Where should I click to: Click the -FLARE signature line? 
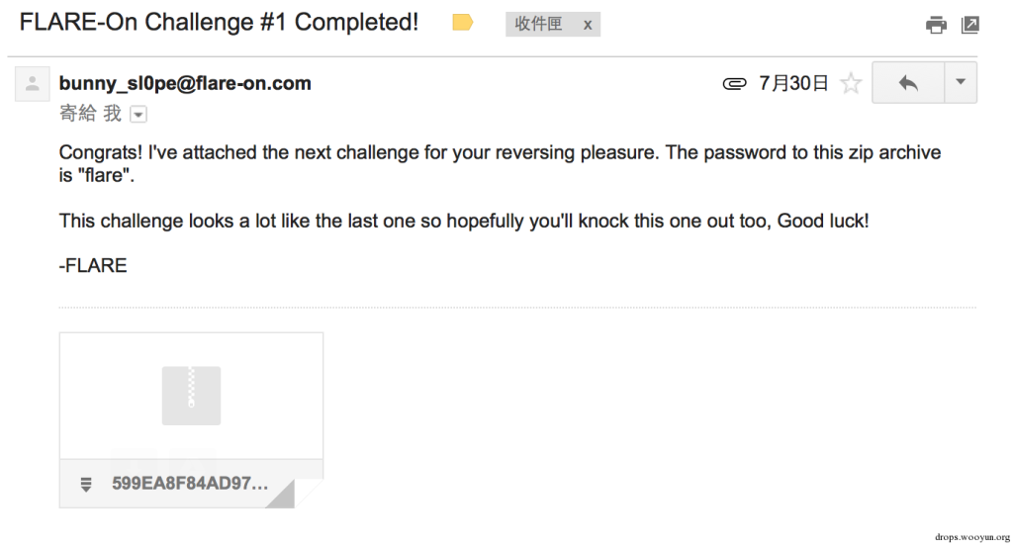coord(93,265)
